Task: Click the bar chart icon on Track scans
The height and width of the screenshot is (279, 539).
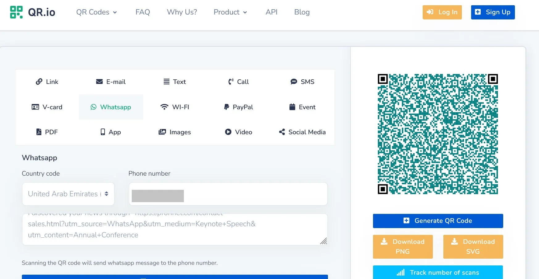Action: (401, 273)
